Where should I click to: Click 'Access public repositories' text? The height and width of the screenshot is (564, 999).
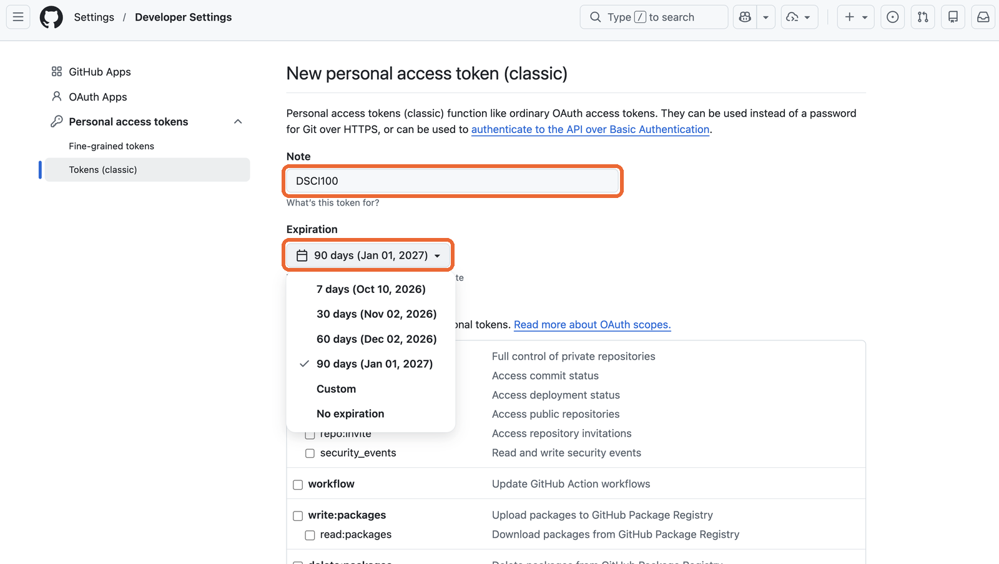click(556, 414)
